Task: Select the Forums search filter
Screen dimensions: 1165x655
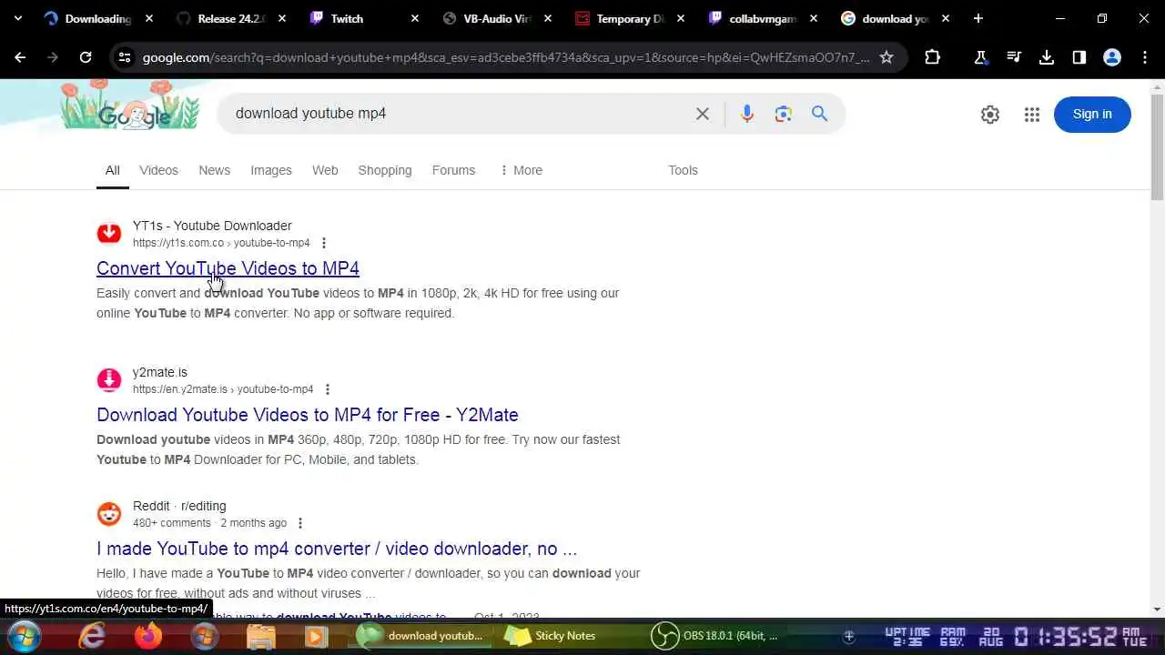Action: (453, 170)
